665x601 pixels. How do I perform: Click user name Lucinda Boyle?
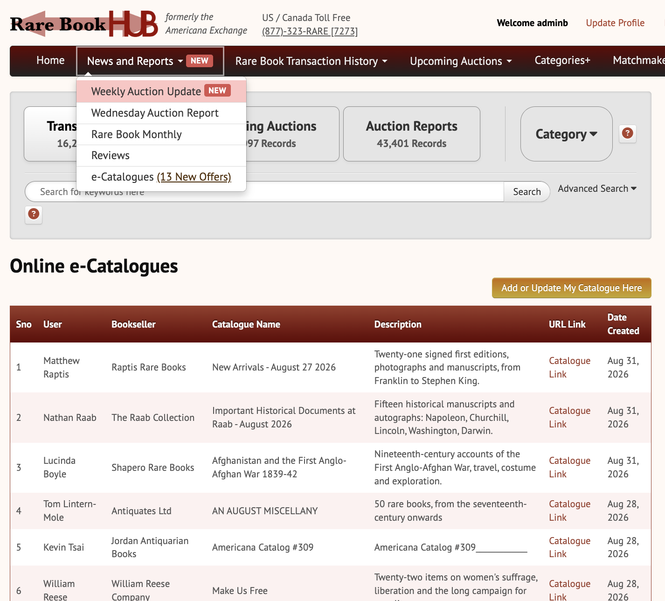coord(59,467)
